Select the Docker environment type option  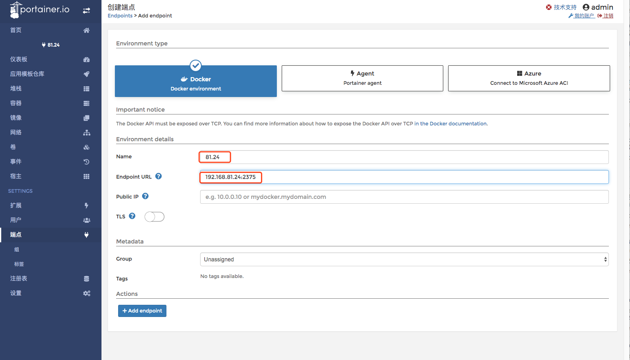tap(196, 81)
